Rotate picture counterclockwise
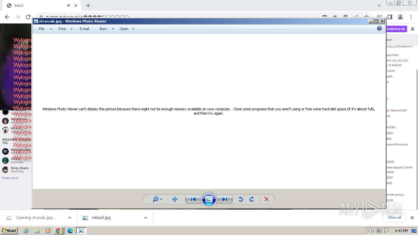 pyautogui.click(x=241, y=199)
